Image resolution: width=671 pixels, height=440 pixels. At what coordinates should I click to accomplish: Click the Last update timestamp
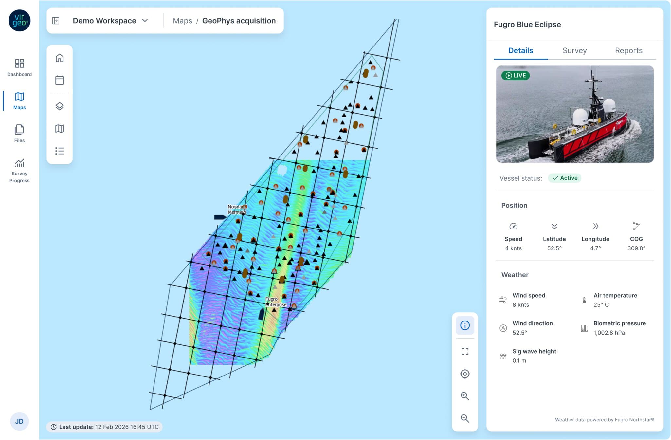click(x=127, y=427)
